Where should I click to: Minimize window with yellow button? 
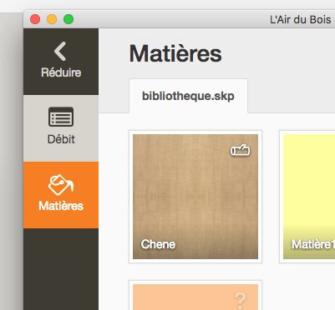tap(52, 19)
